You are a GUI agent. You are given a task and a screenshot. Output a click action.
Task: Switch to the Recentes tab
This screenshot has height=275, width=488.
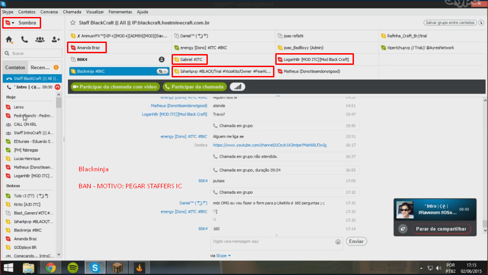click(x=40, y=68)
